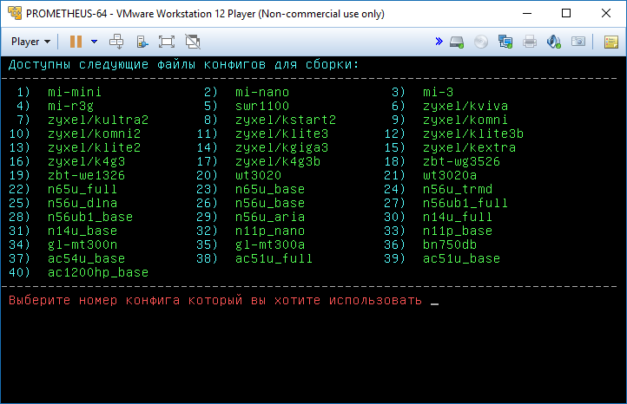
Task: Click the network adapter icon
Action: (x=505, y=42)
